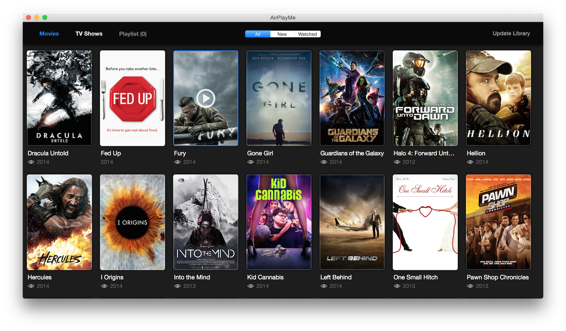Toggle watched eye icon under Into the Mind
This screenshot has width=566, height=331.
[x=178, y=286]
